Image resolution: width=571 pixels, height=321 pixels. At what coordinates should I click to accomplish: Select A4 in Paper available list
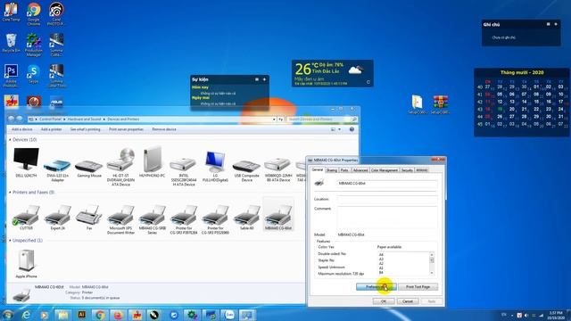(x=381, y=254)
